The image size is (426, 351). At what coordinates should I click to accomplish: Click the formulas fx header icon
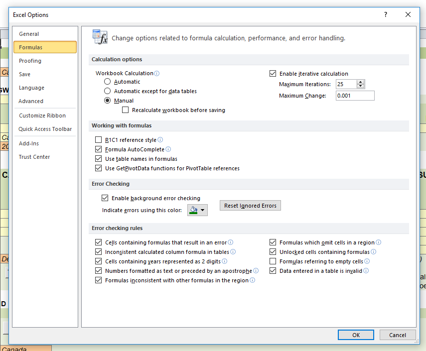tap(100, 37)
